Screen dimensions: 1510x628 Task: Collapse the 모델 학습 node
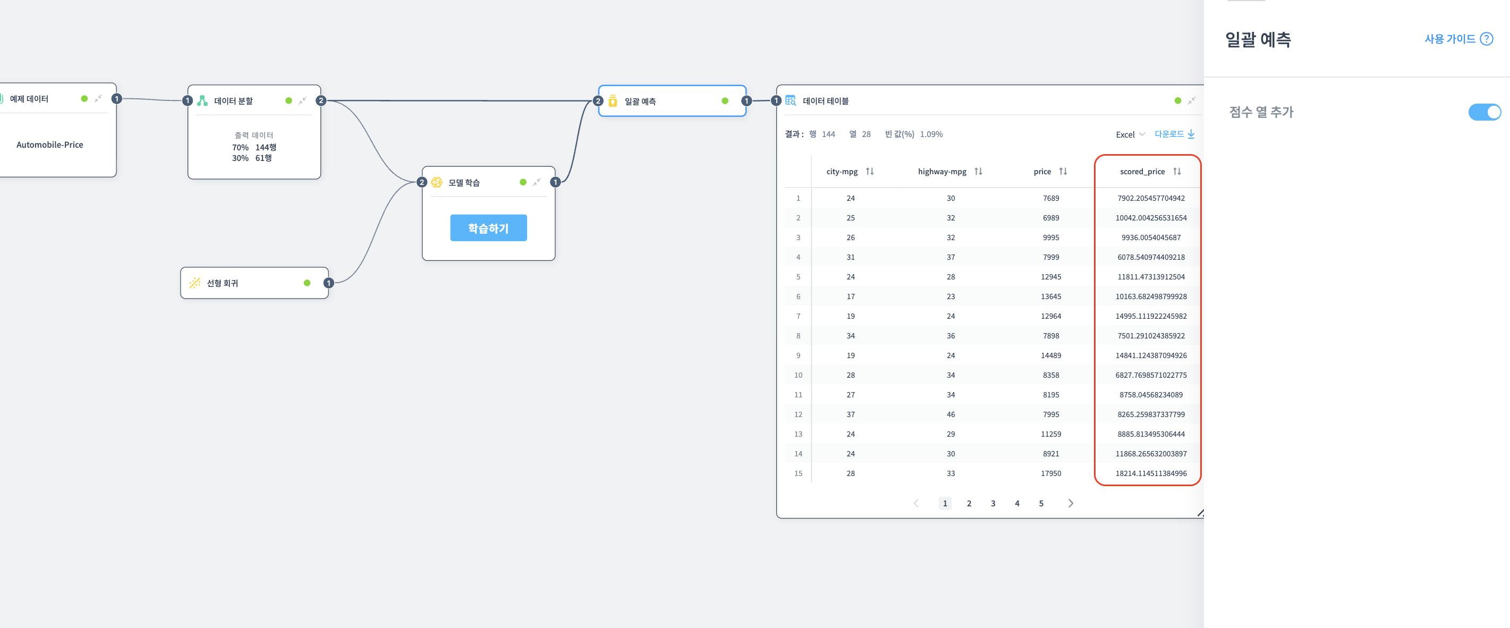point(536,182)
